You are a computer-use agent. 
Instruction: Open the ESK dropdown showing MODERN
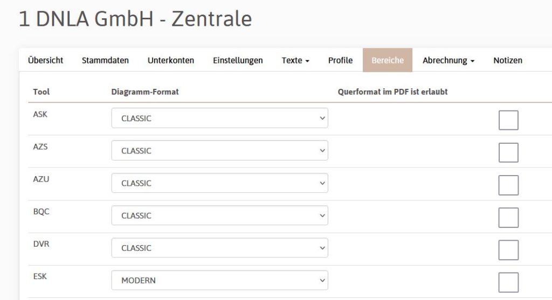[219, 280]
